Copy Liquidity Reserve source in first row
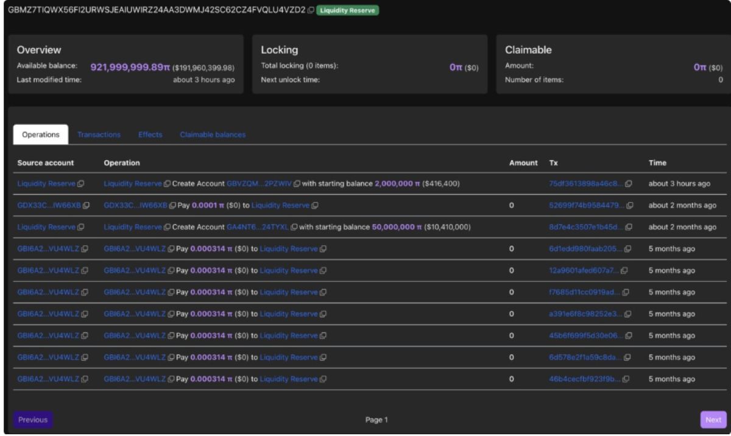This screenshot has width=731, height=436. click(80, 183)
